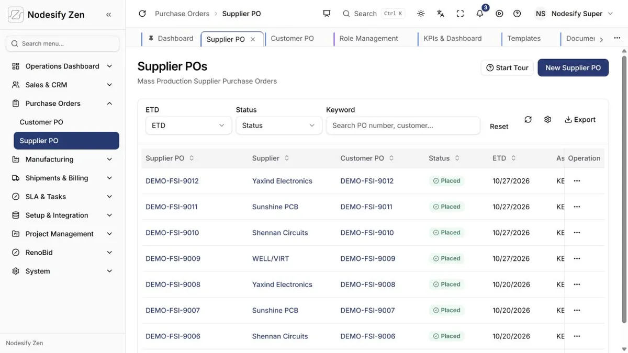Screen dimensions: 628x353
Task: Open the row actions menu for DEMO-FSI-9006
Action: click(577, 336)
